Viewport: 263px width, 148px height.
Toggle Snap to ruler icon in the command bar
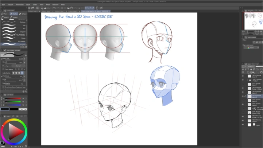tap(86, 8)
